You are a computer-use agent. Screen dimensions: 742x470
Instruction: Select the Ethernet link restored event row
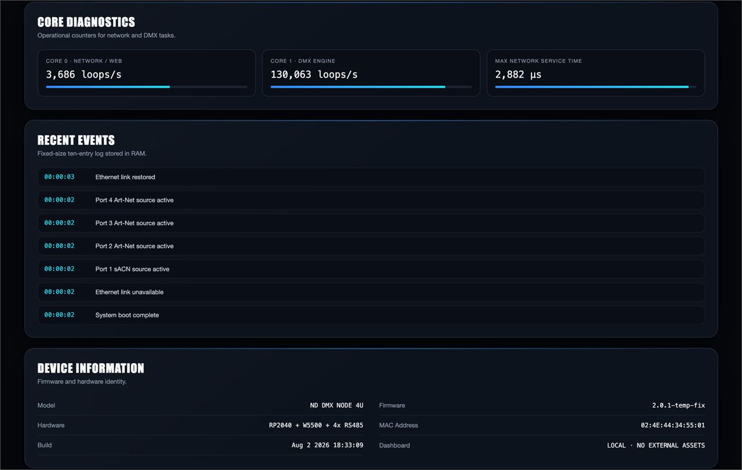point(371,177)
